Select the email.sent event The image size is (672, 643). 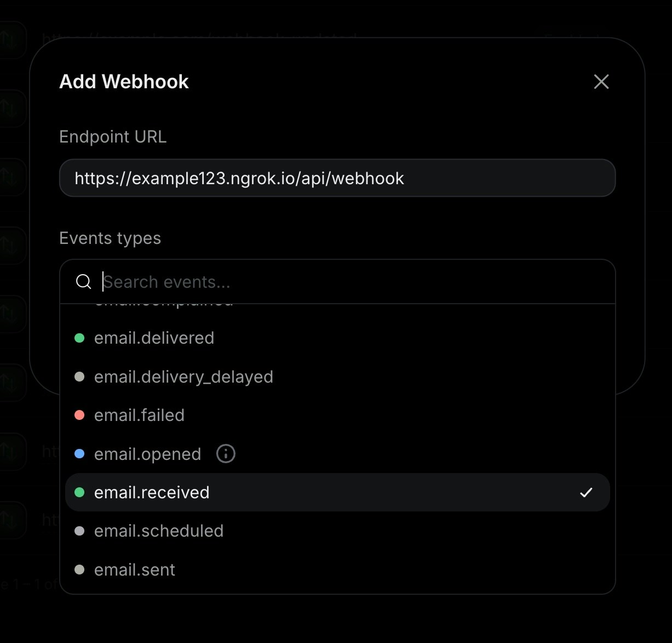click(134, 570)
